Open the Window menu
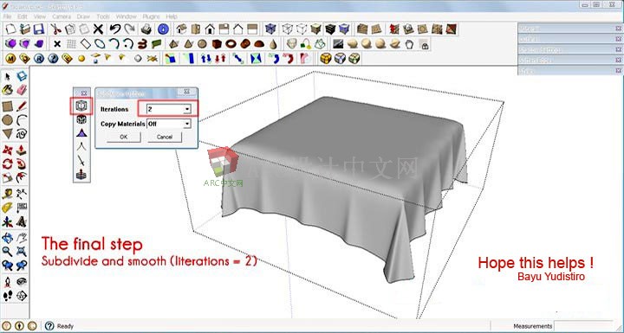Viewport: 624px width, 333px height. coord(127,16)
